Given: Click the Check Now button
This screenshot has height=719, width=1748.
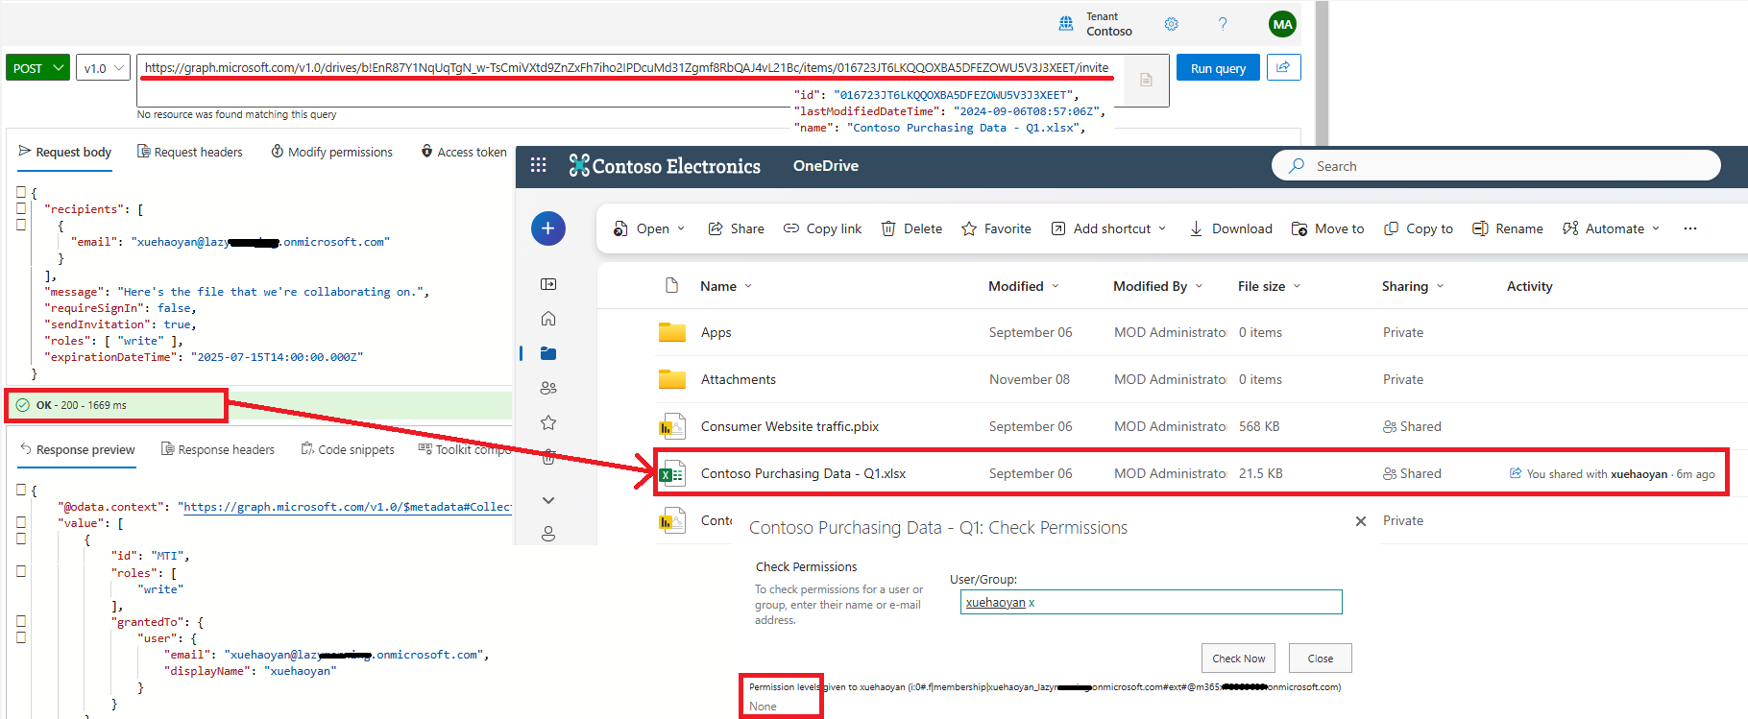Looking at the screenshot, I should click(1238, 659).
